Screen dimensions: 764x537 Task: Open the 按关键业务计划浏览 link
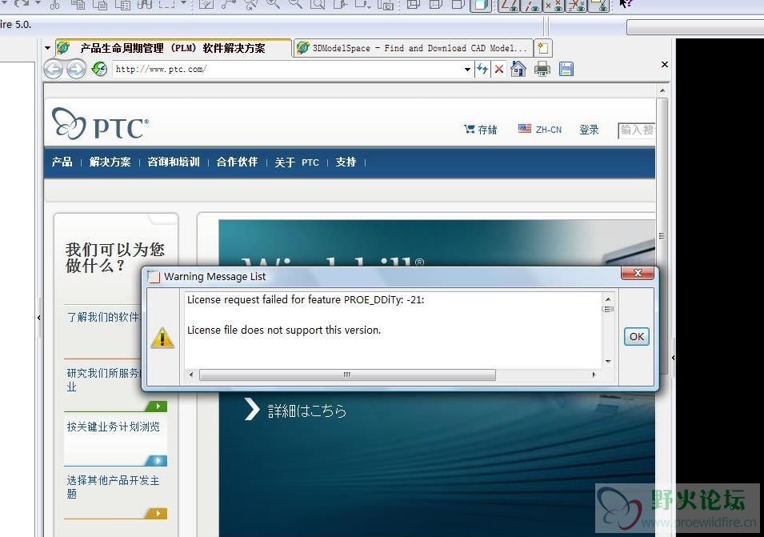(113, 427)
